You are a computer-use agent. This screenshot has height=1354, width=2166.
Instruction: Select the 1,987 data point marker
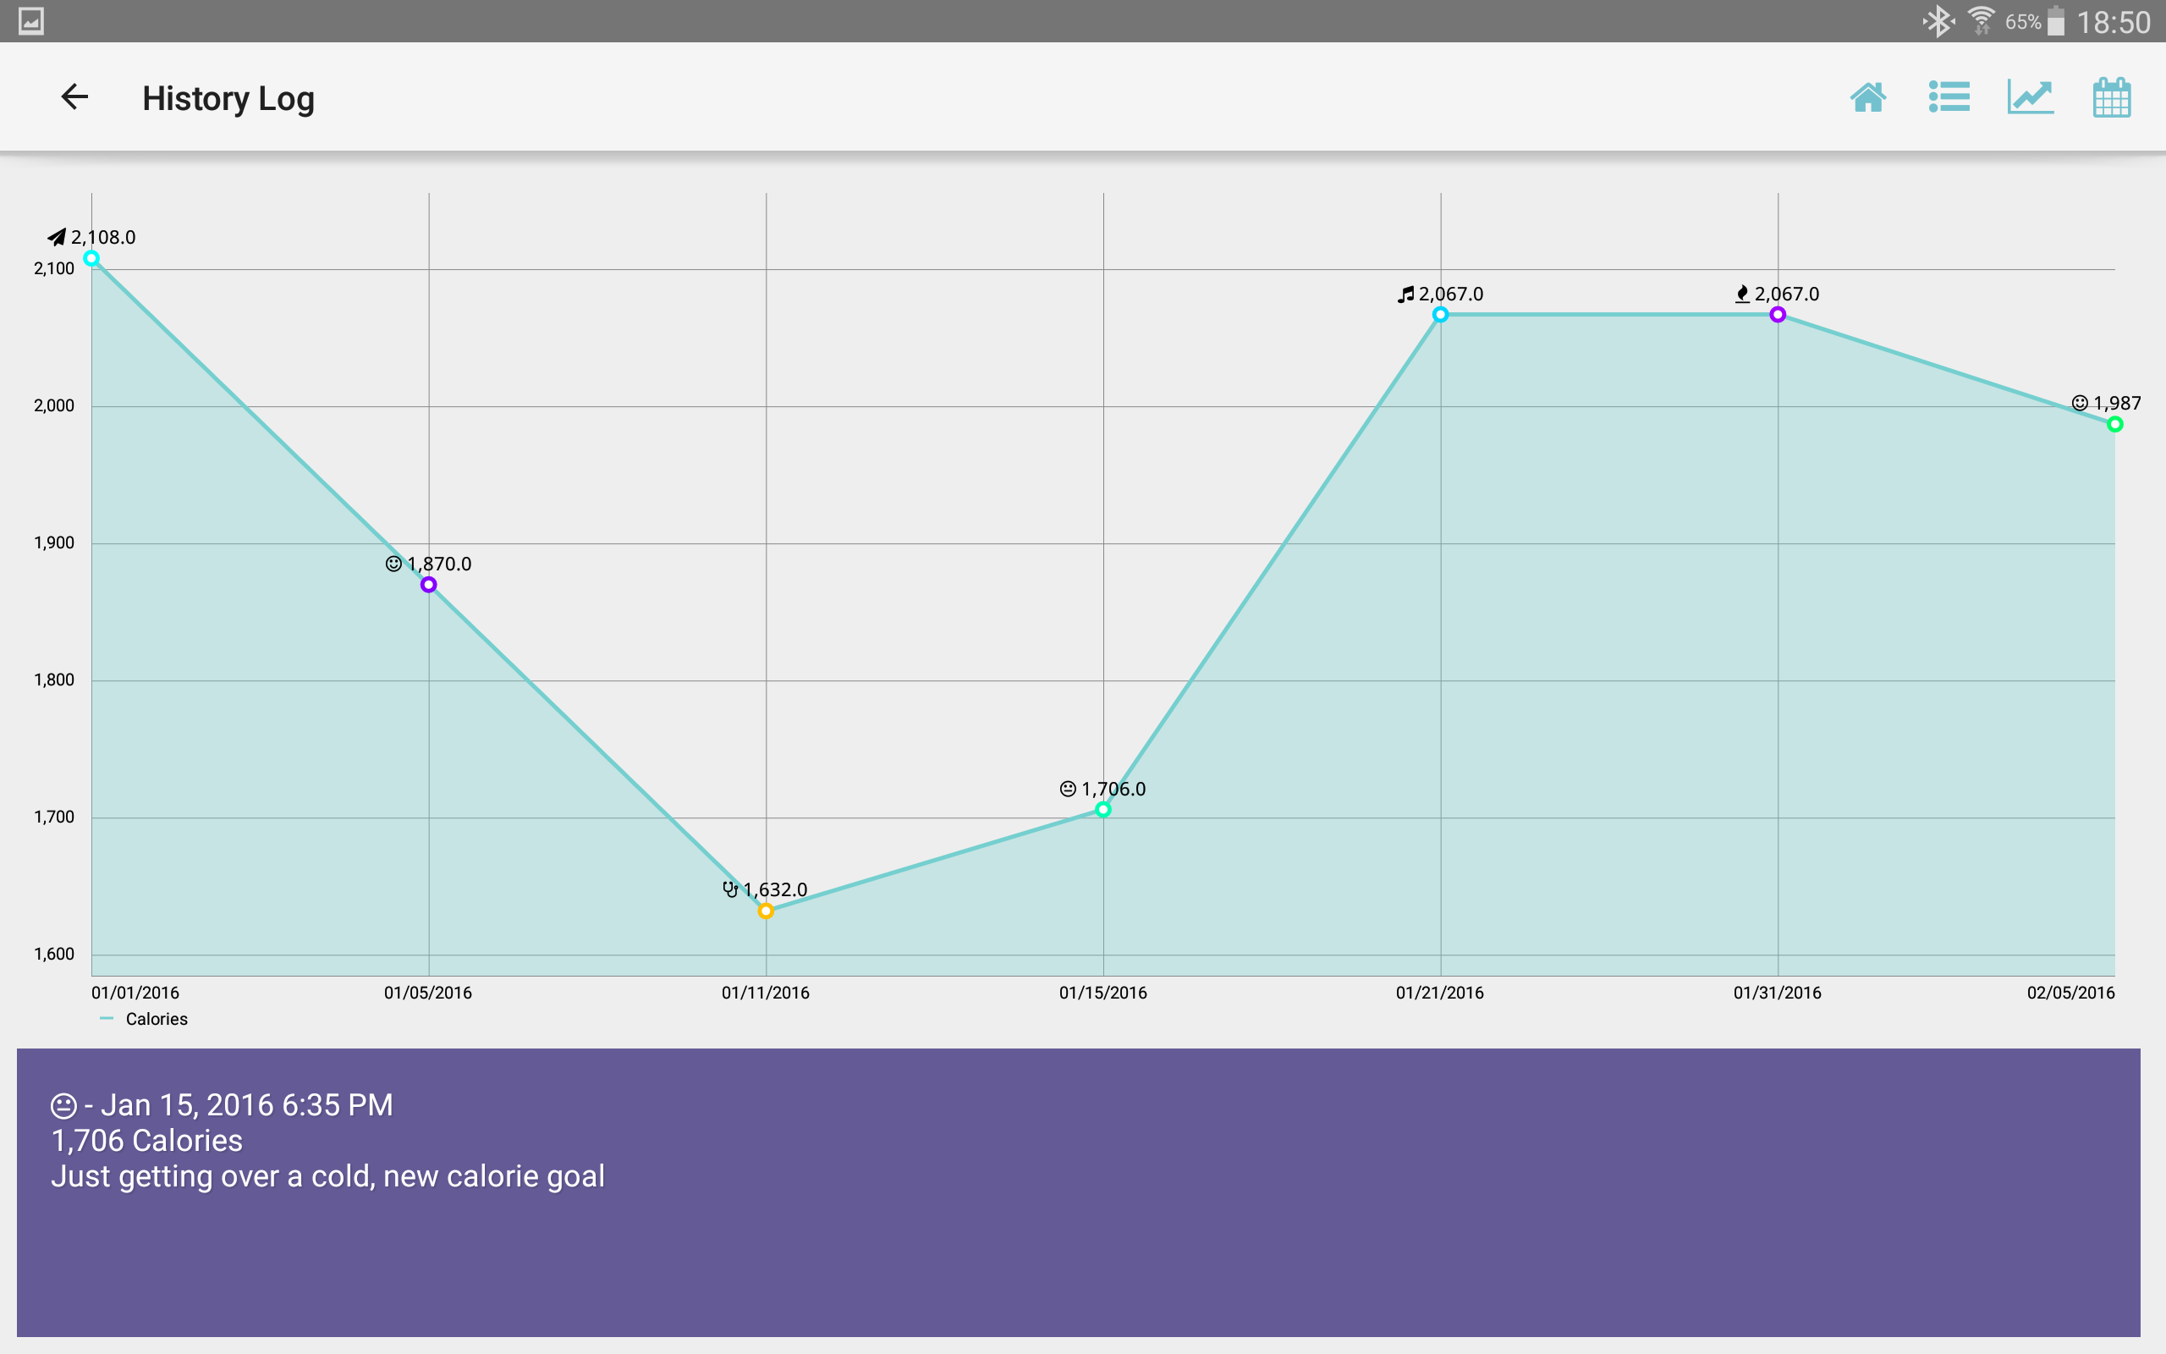[x=2115, y=425]
